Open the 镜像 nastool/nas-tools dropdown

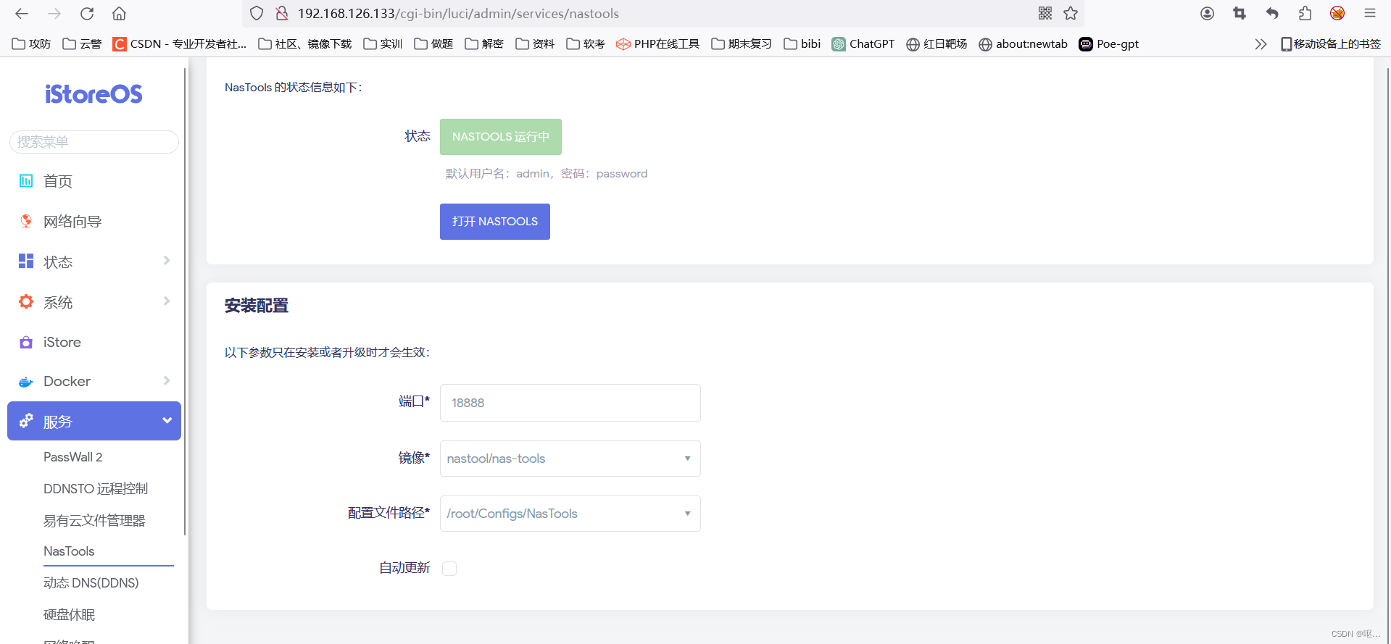570,459
